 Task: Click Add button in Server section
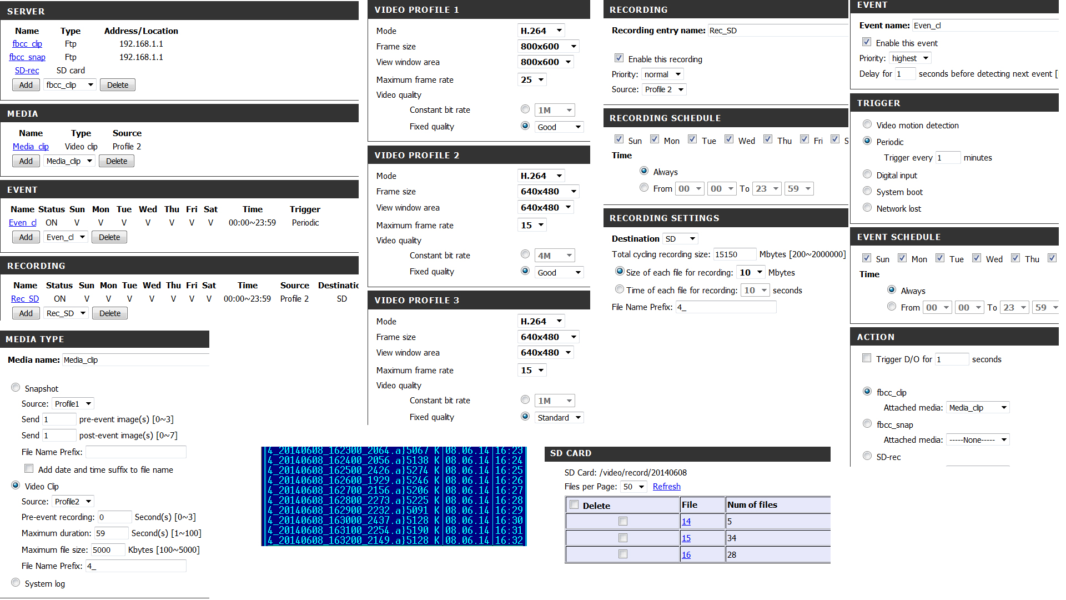pyautogui.click(x=26, y=85)
